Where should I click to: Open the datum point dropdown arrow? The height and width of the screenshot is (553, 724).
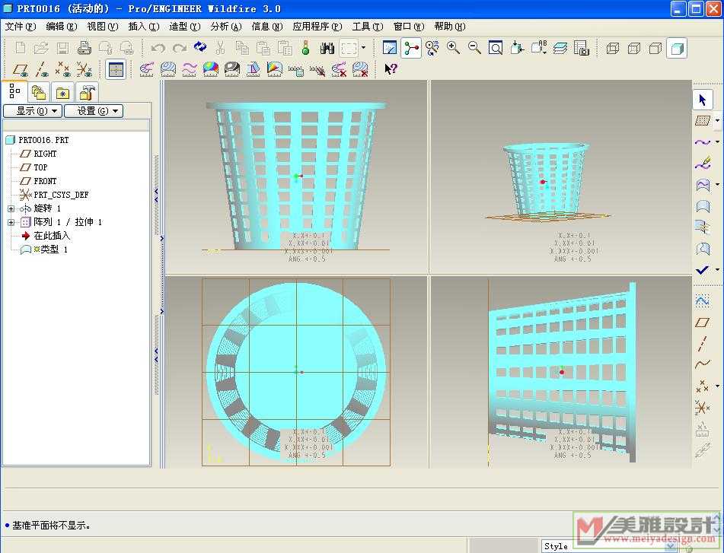717,386
